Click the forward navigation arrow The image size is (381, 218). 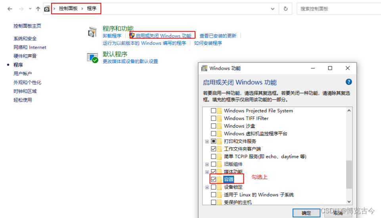(21, 9)
